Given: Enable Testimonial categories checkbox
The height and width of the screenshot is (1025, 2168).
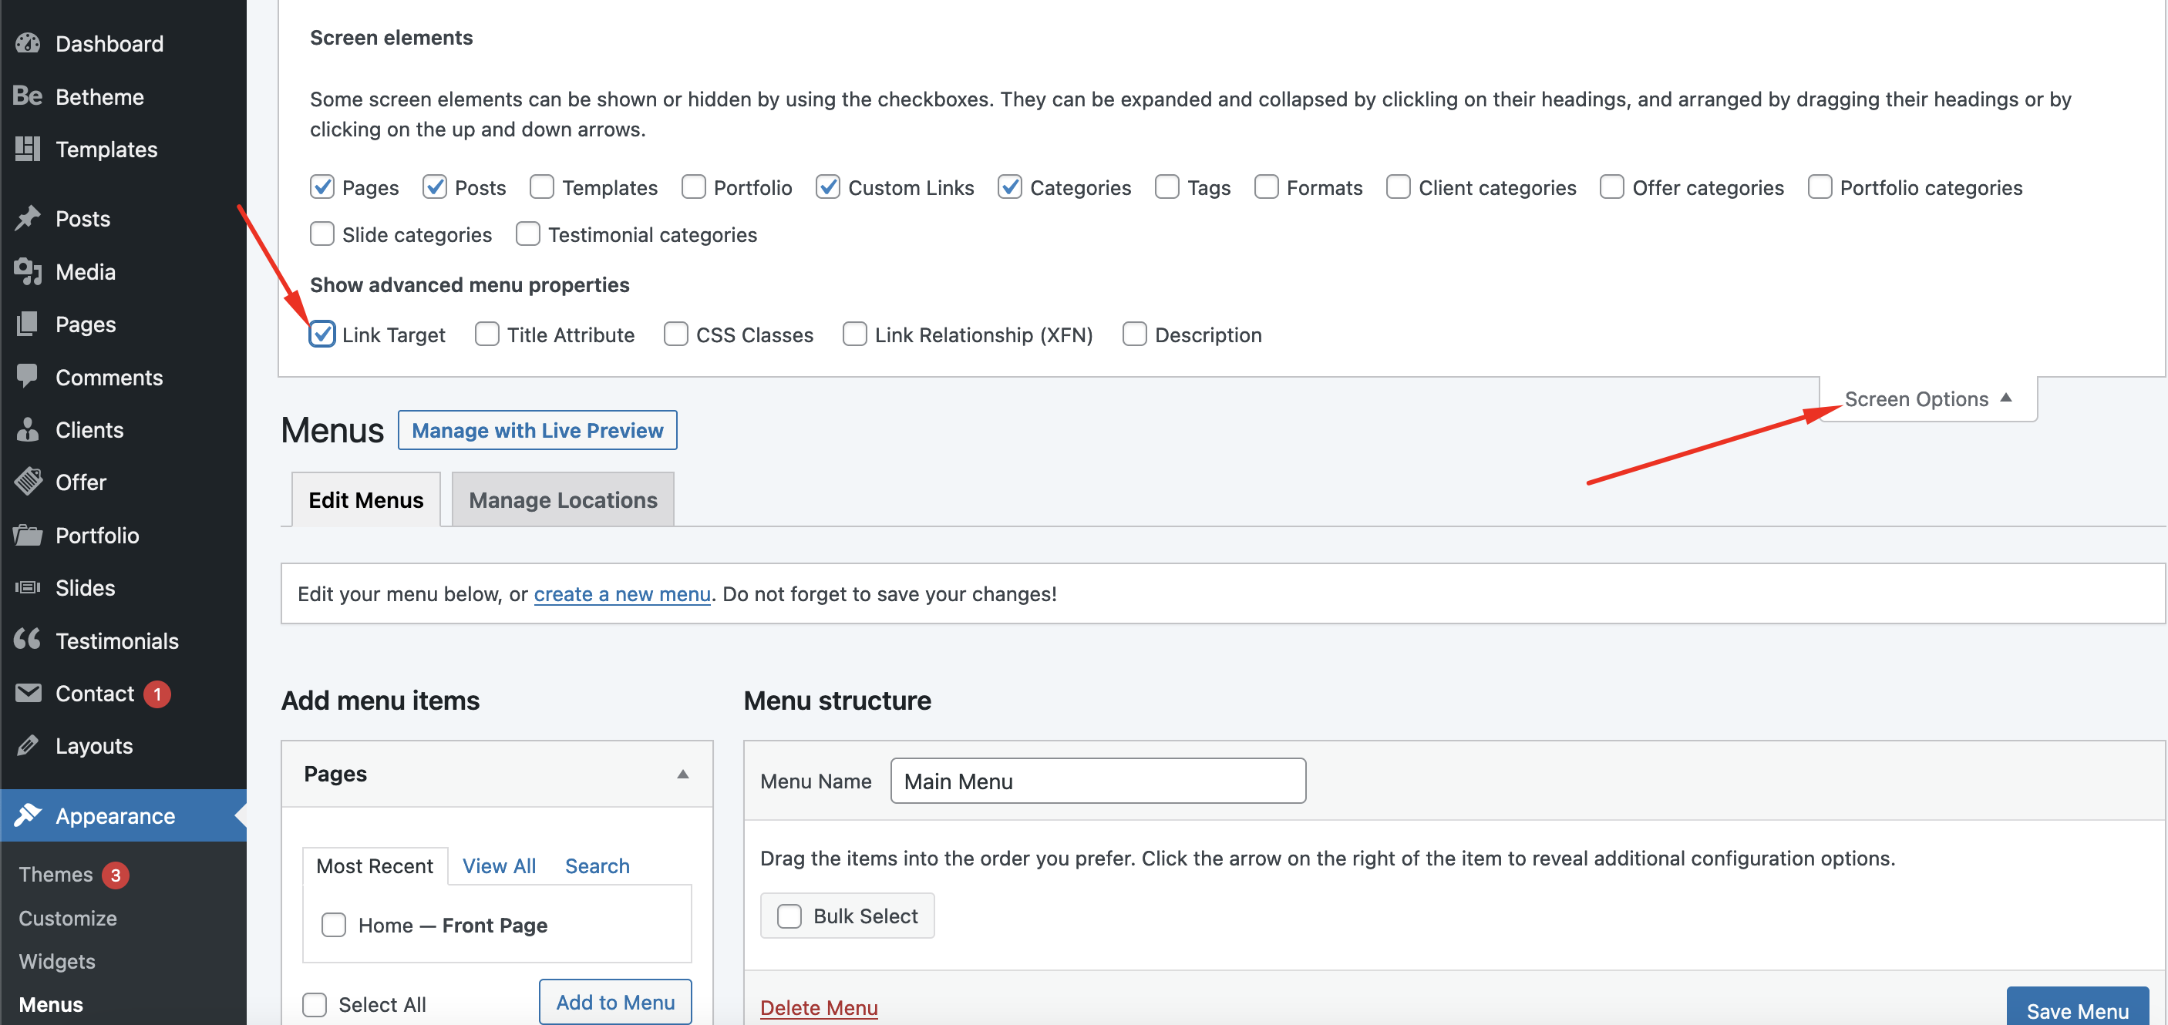Looking at the screenshot, I should point(527,234).
